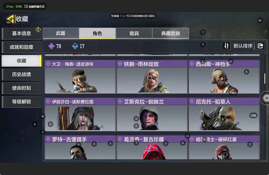Select the 铁腕-雨林绽放 character card
The width and height of the screenshot is (269, 175).
coord(152,77)
